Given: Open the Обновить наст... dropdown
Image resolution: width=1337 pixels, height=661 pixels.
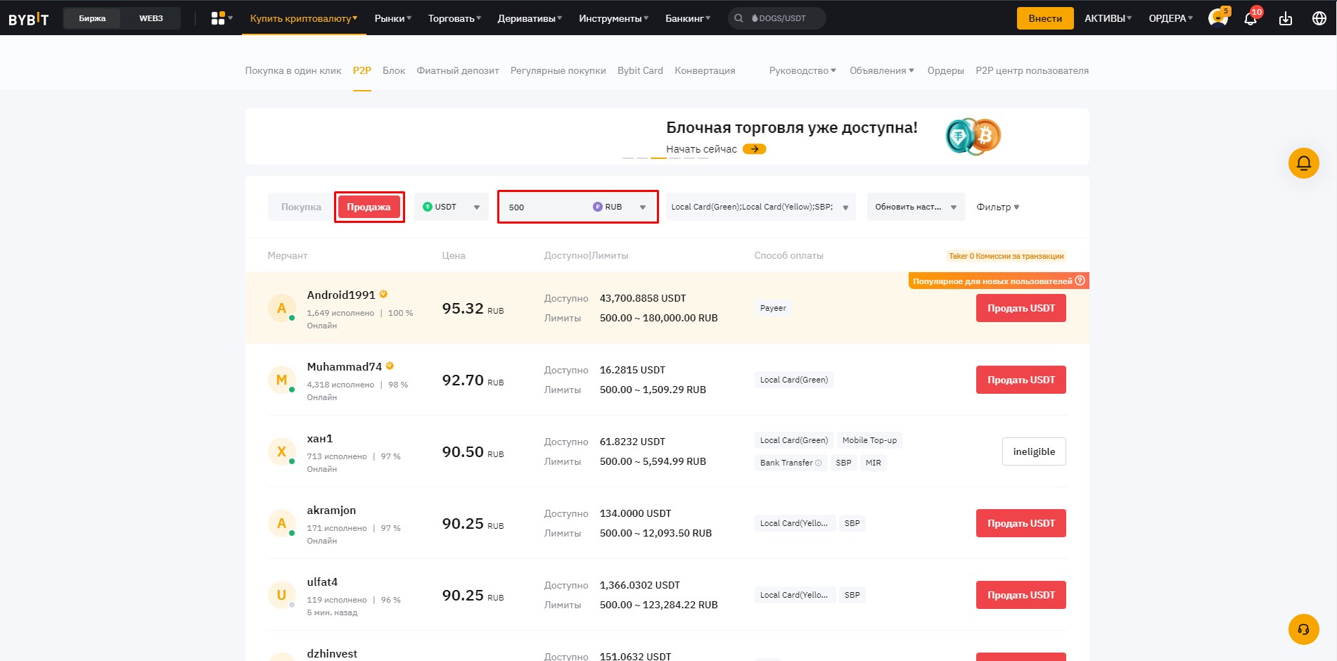Looking at the screenshot, I should 916,207.
